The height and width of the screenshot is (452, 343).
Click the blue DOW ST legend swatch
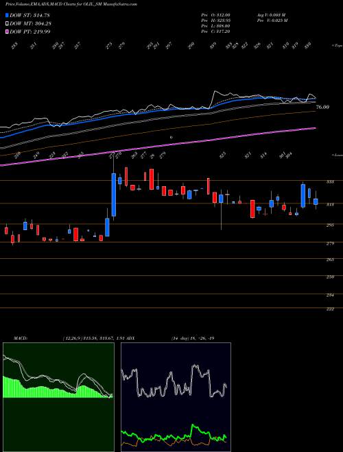(x=8, y=15)
